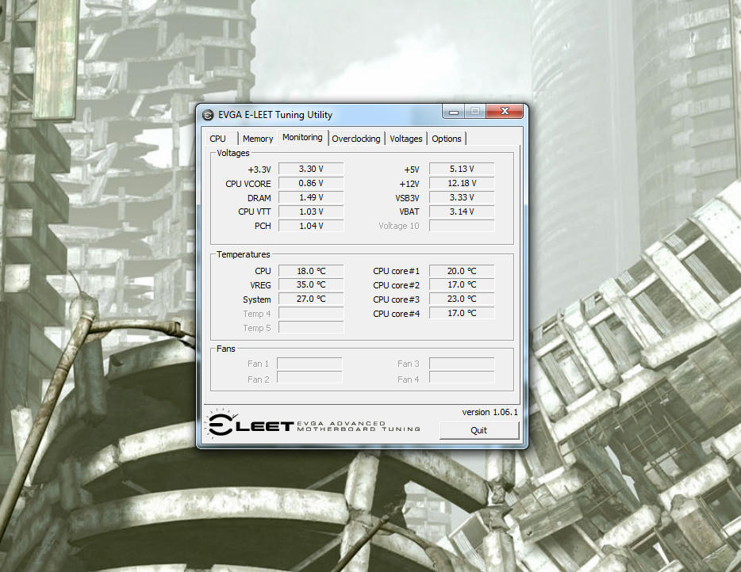The image size is (741, 572).
Task: Click the empty Fan 3 field
Action: tap(462, 364)
